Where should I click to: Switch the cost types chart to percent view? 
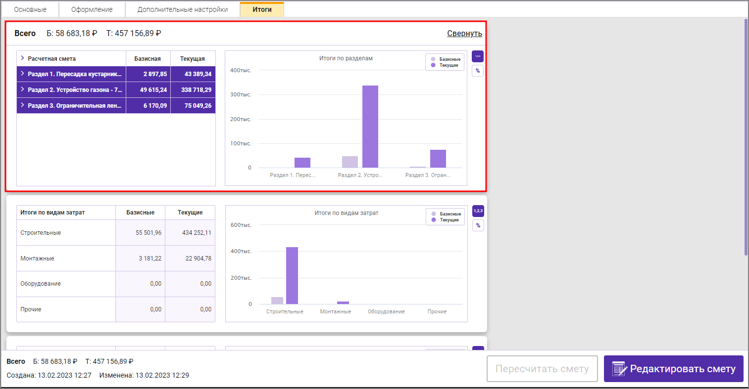tap(478, 225)
